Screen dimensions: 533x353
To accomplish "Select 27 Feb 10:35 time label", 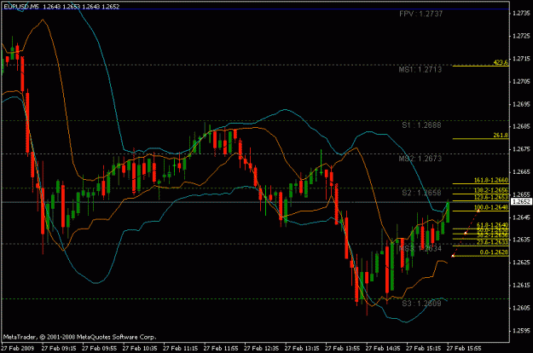I will pos(140,348).
